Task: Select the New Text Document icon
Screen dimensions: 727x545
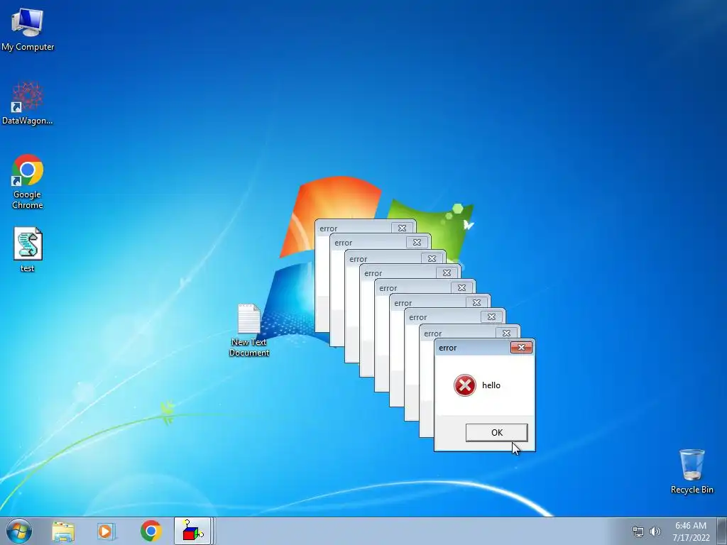Action: [x=249, y=330]
